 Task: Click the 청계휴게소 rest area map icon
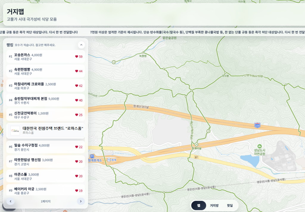[92, 156]
